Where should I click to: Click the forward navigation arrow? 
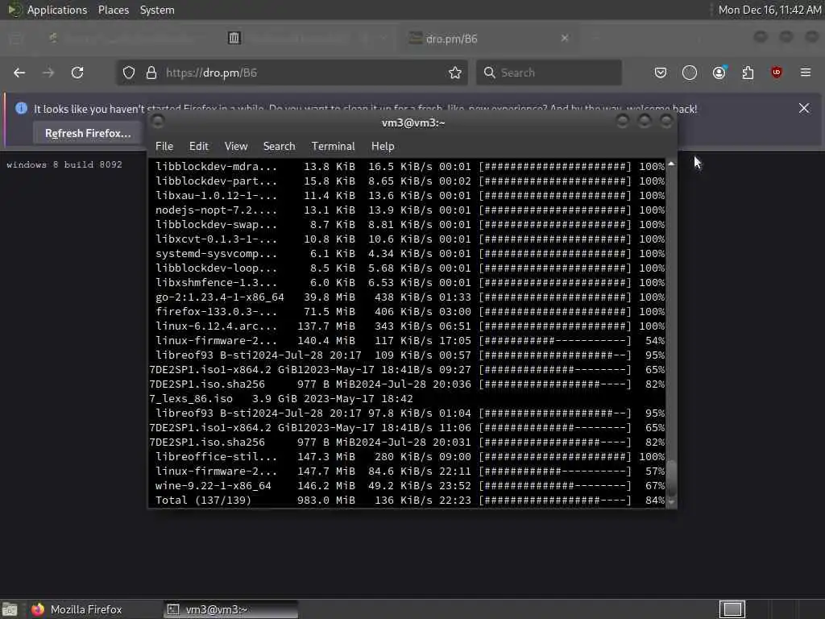(48, 73)
